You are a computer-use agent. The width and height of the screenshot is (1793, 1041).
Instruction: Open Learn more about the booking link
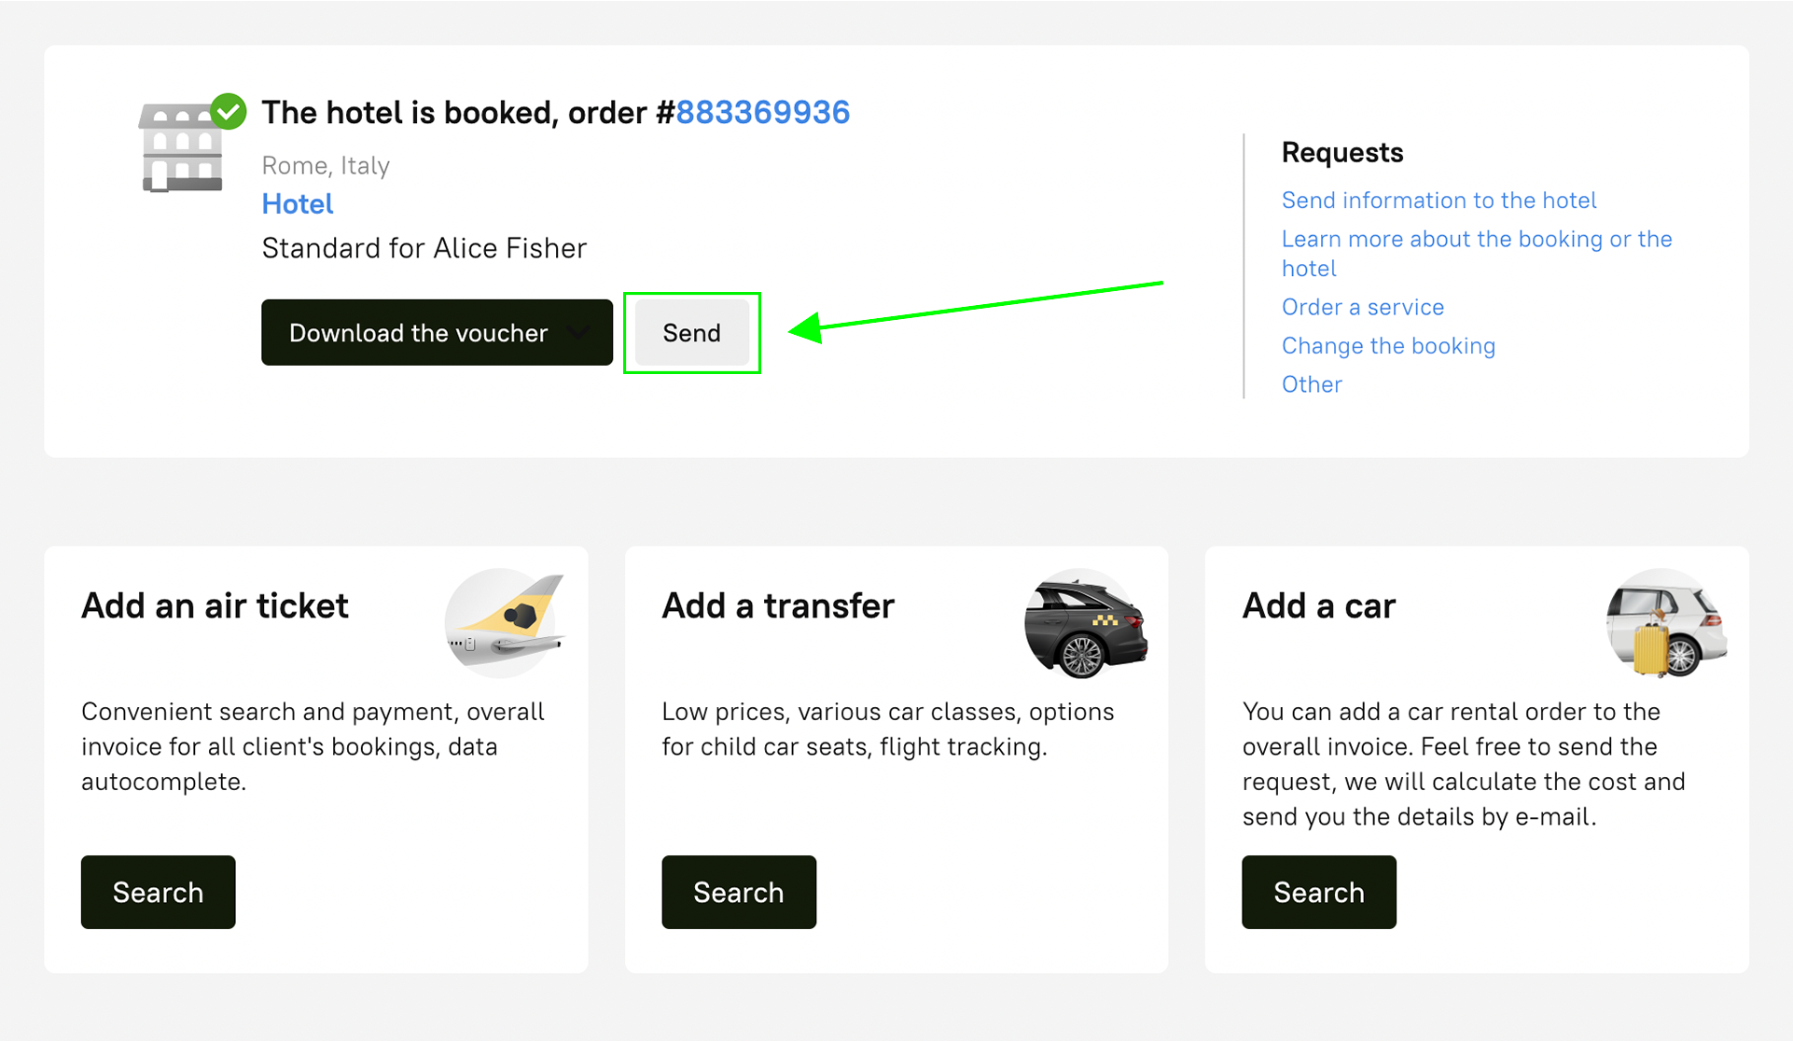(x=1476, y=240)
